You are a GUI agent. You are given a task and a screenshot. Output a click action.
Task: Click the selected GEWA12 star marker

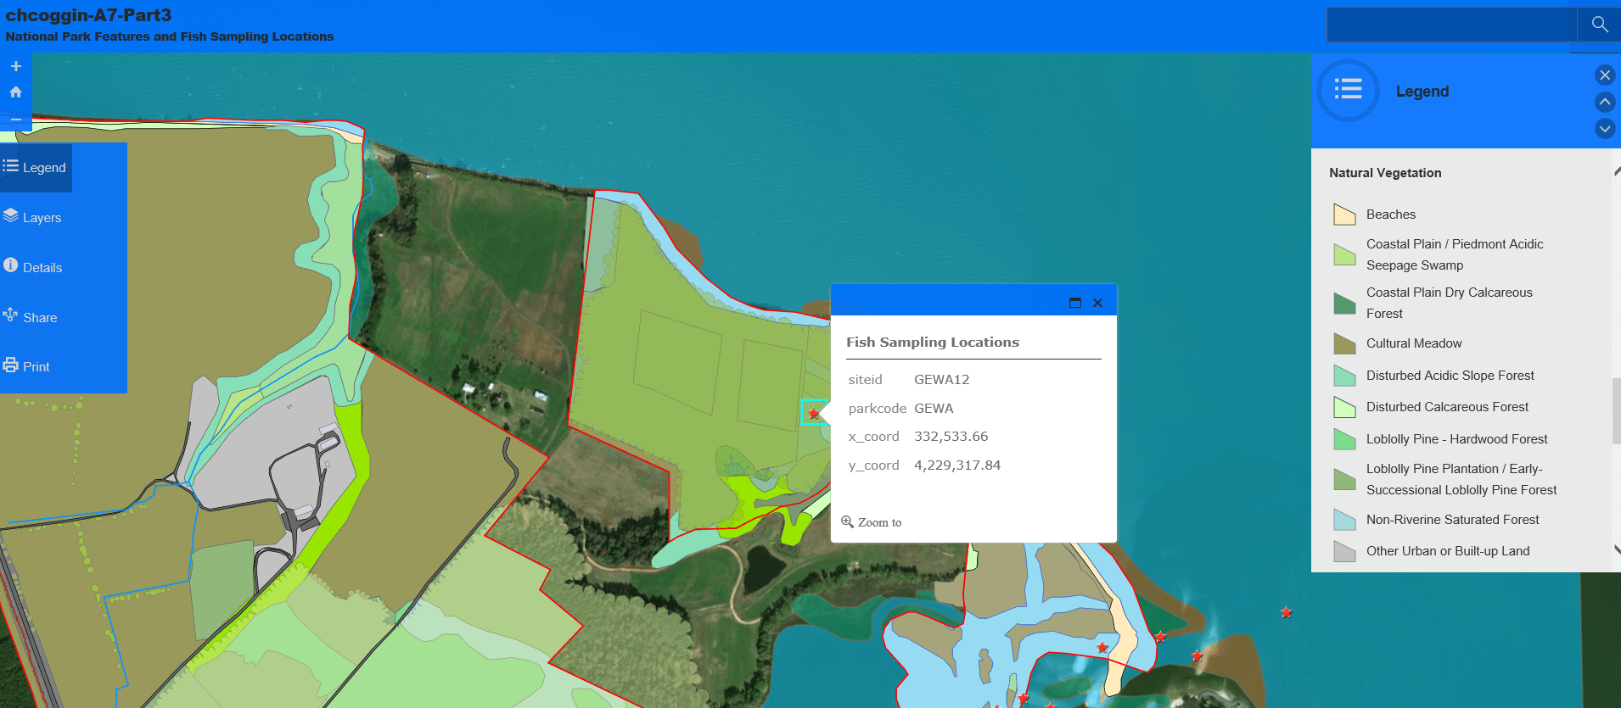813,414
